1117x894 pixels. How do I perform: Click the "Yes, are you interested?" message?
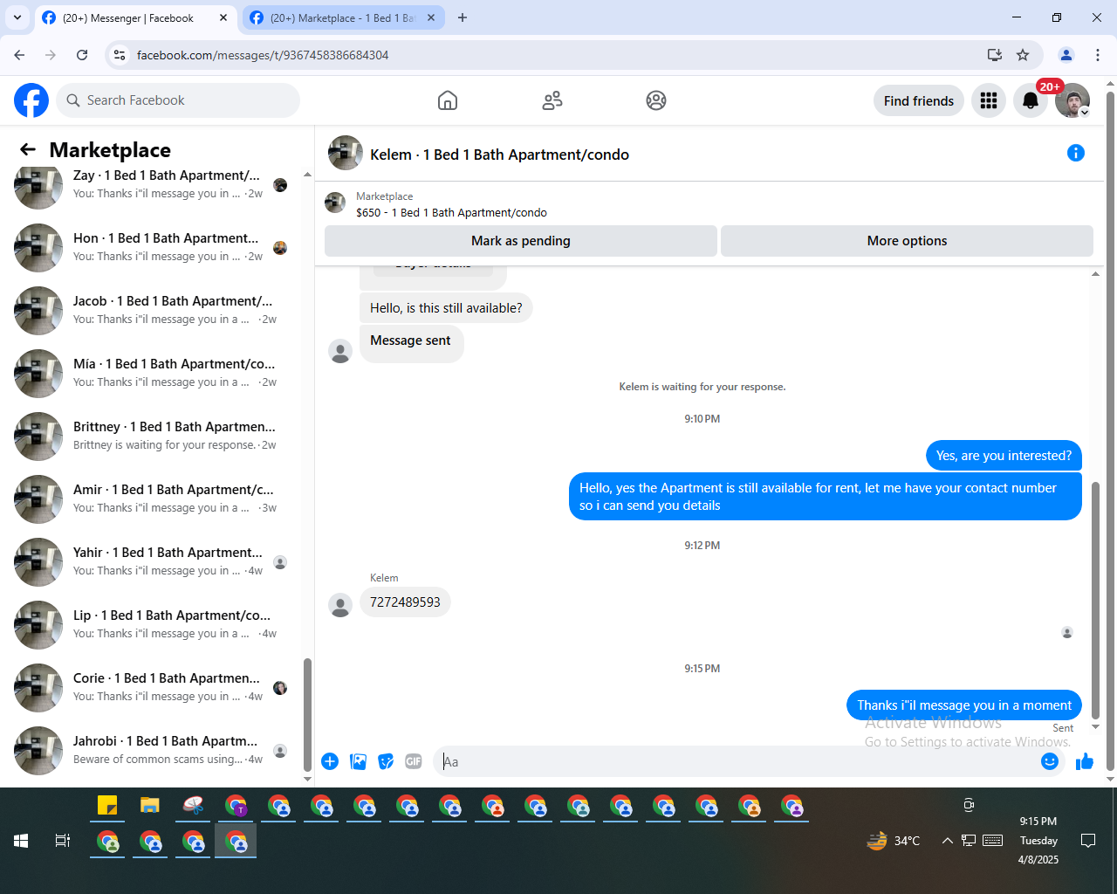click(x=1004, y=456)
